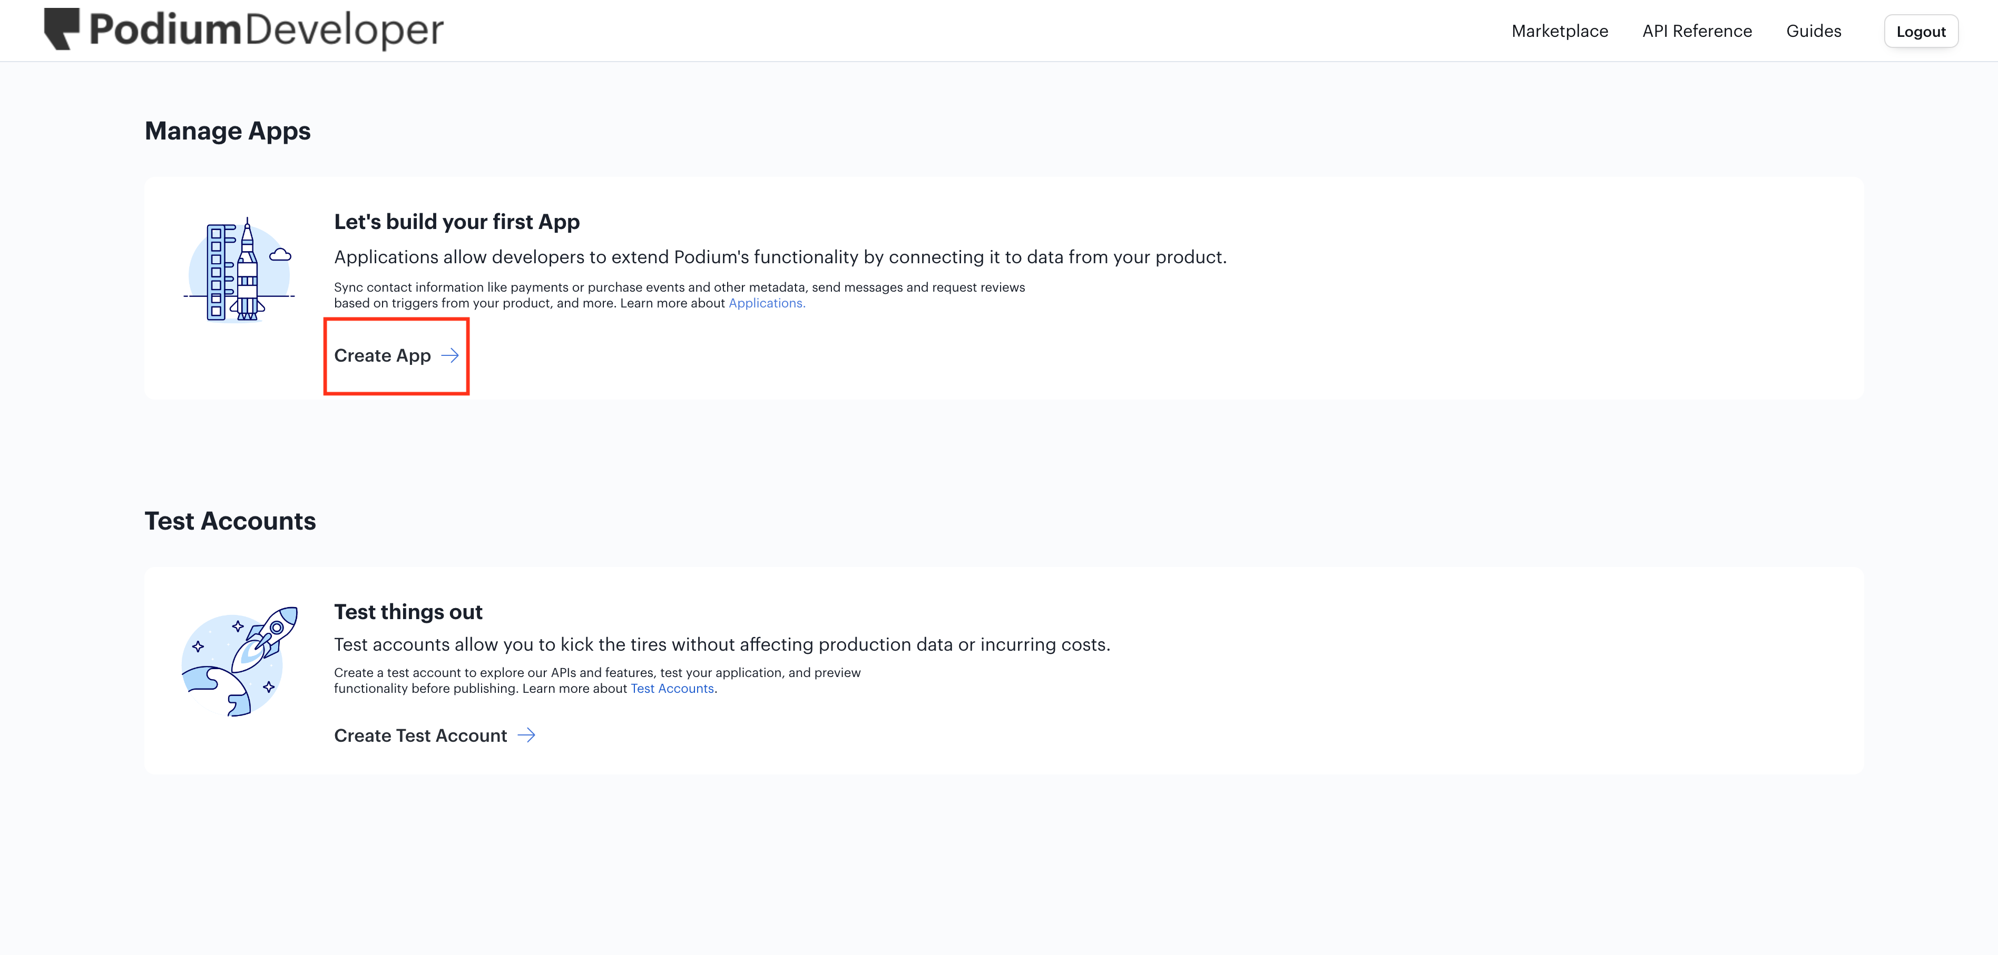The height and width of the screenshot is (955, 1998).
Task: Click the Podium Developer logo icon
Action: [x=62, y=28]
